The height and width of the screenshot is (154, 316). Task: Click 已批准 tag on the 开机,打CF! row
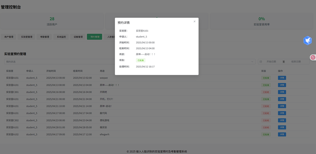pyautogui.click(x=266, y=99)
